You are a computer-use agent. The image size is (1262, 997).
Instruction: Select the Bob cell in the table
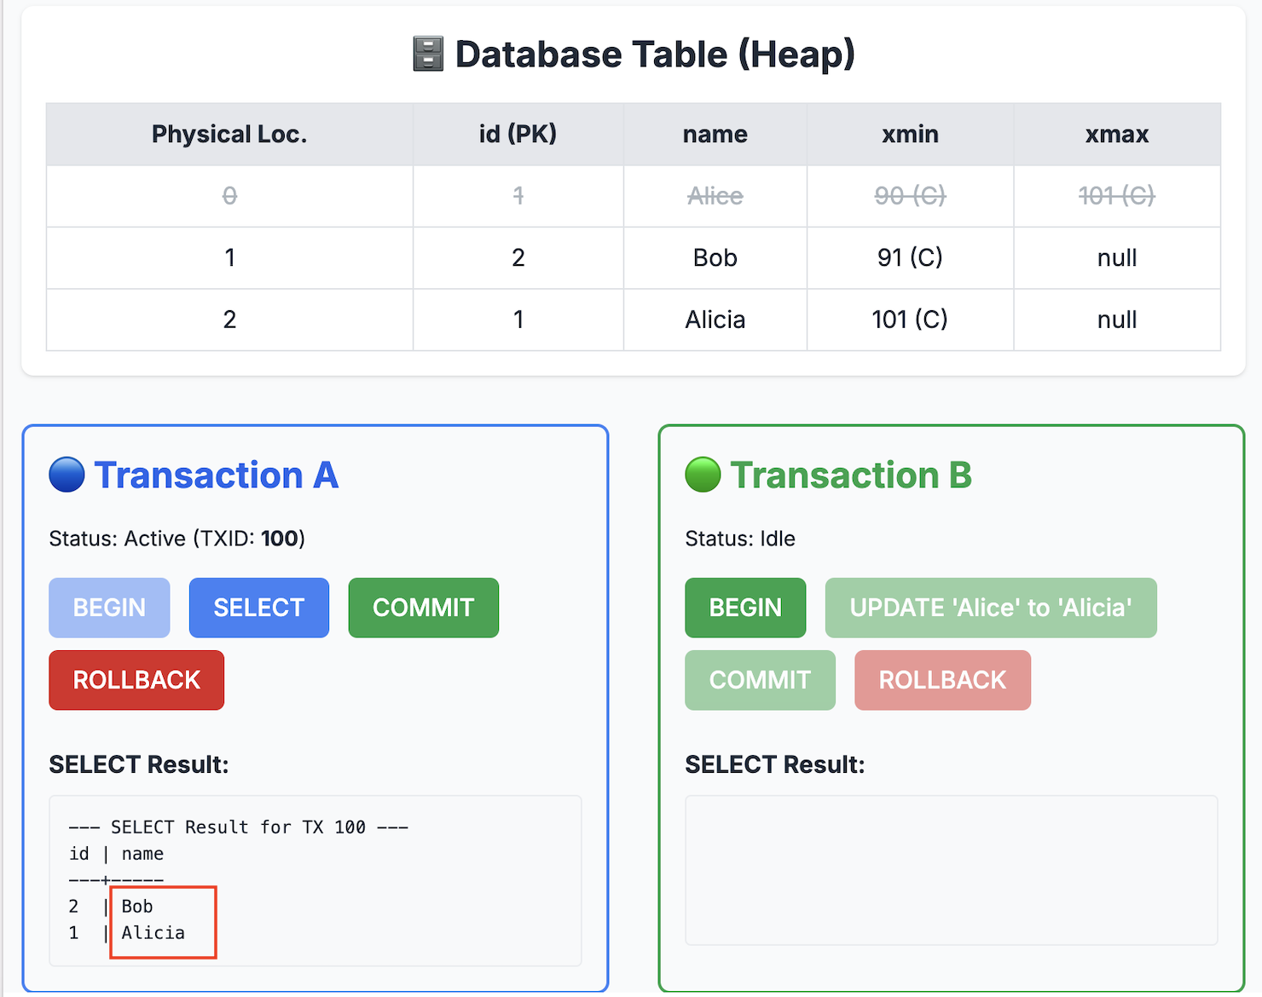coord(715,258)
